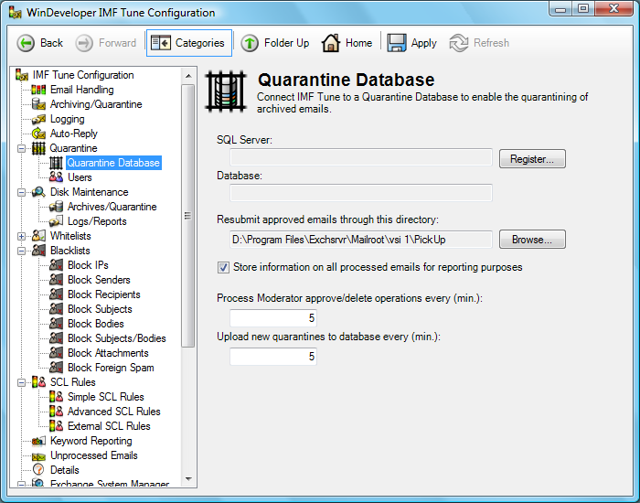Click the Archives/Quarantine disk icon

pos(57,207)
